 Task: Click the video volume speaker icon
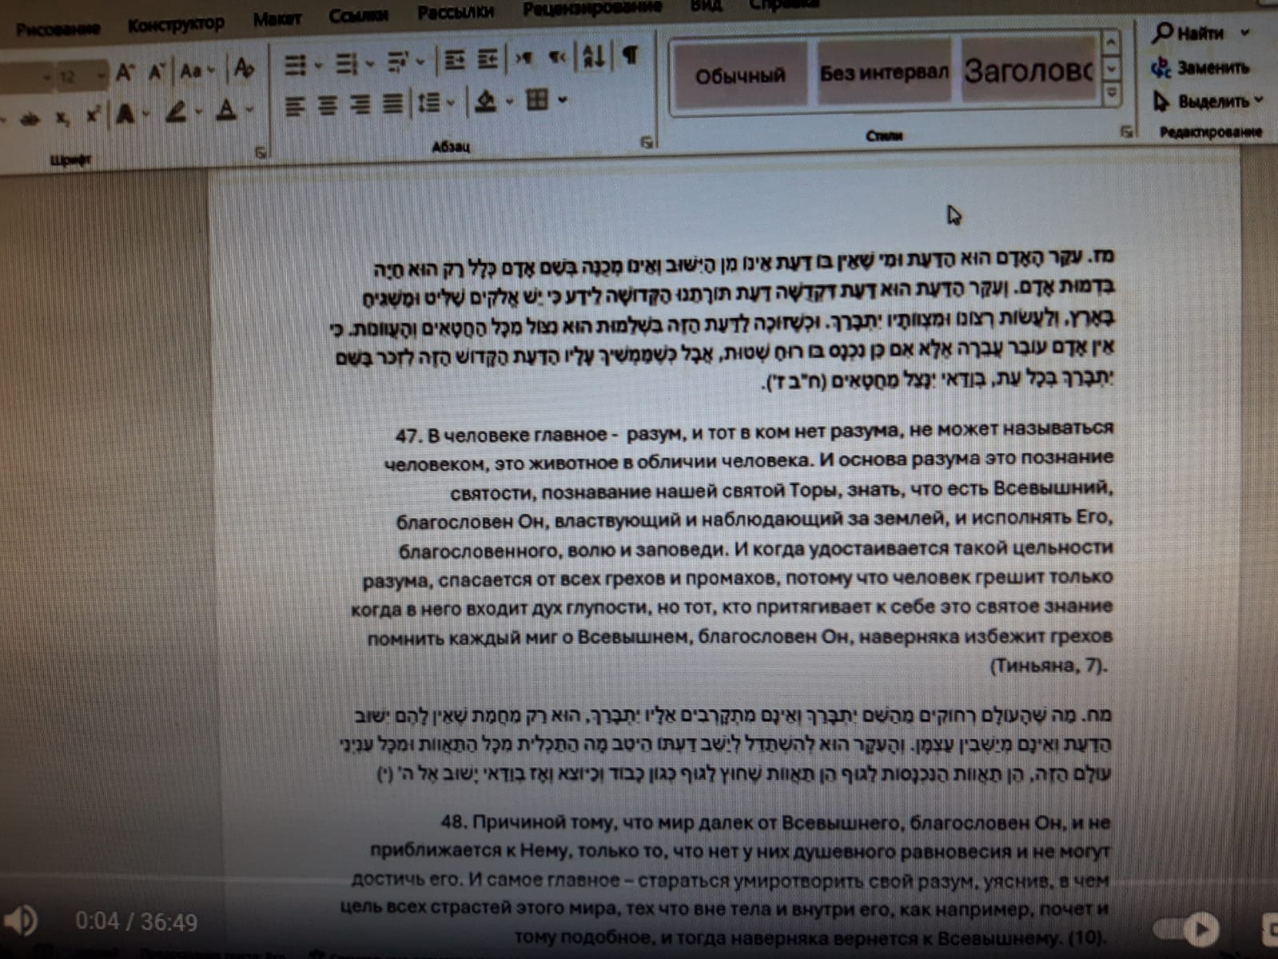pos(21,920)
